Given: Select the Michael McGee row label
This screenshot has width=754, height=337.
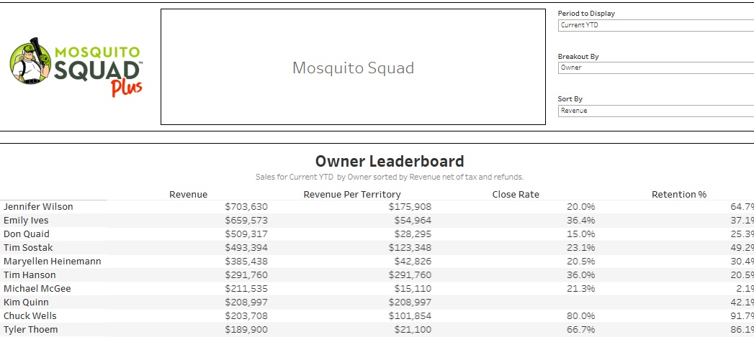Looking at the screenshot, I should click(37, 289).
